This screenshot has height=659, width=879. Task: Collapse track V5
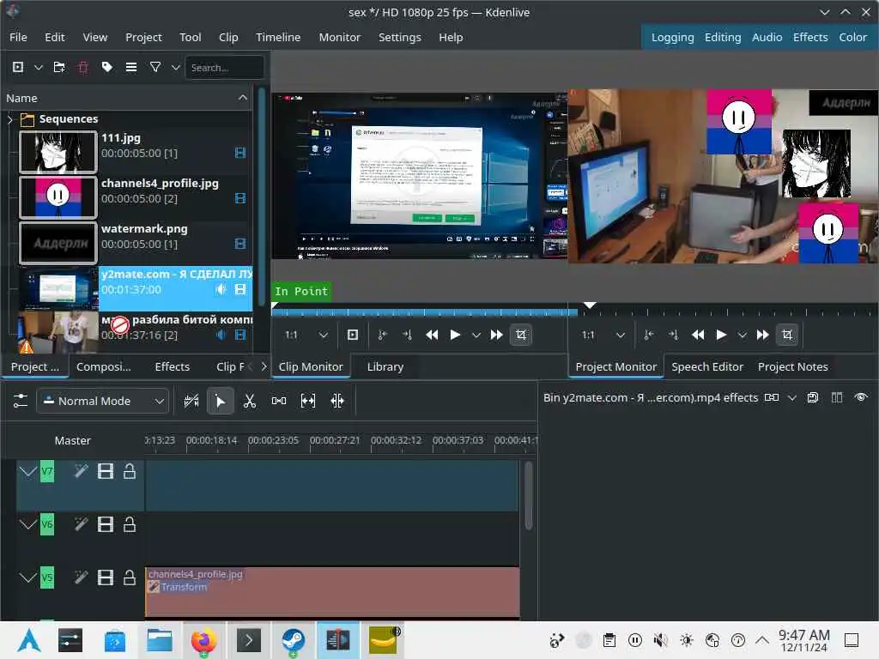[x=27, y=577]
